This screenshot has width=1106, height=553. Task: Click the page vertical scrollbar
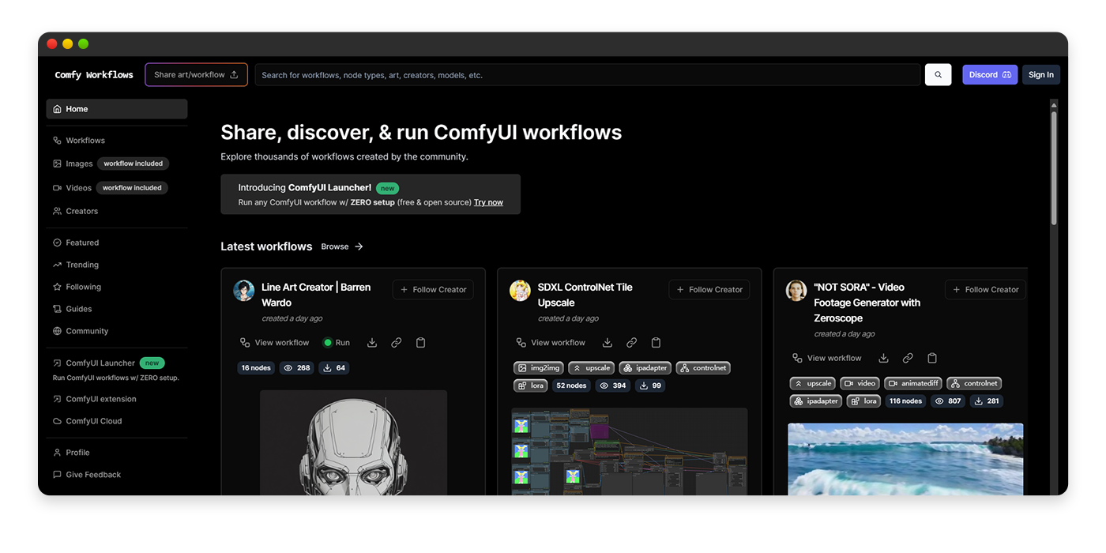[x=1054, y=167]
